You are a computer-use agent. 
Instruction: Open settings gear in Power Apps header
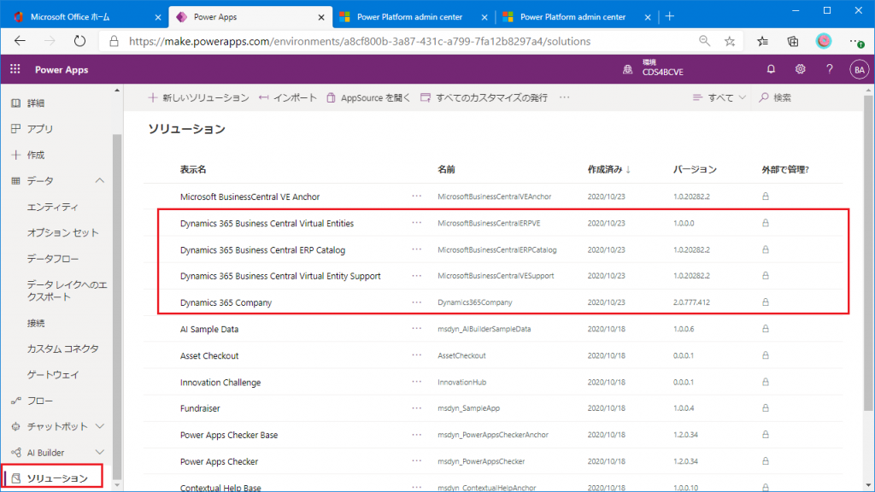800,69
